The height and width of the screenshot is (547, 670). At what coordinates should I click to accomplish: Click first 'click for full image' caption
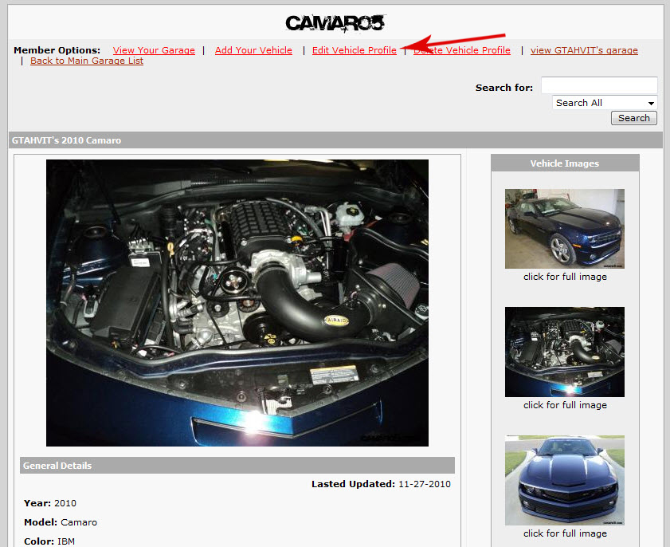(x=564, y=277)
